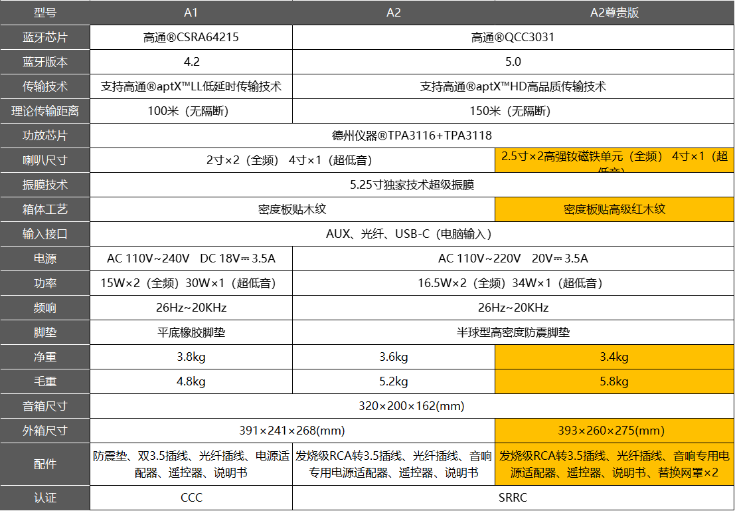Viewport: 735px width, 511px height.
Task: Select the 391×241×268(mm) cell
Action: [x=293, y=431]
